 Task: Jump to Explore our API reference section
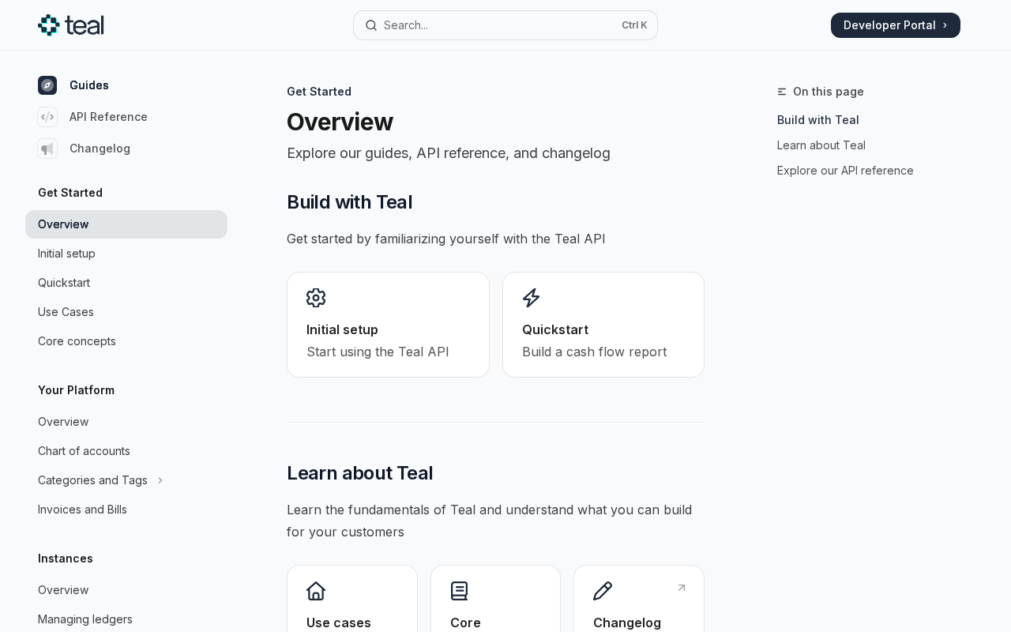pos(845,171)
